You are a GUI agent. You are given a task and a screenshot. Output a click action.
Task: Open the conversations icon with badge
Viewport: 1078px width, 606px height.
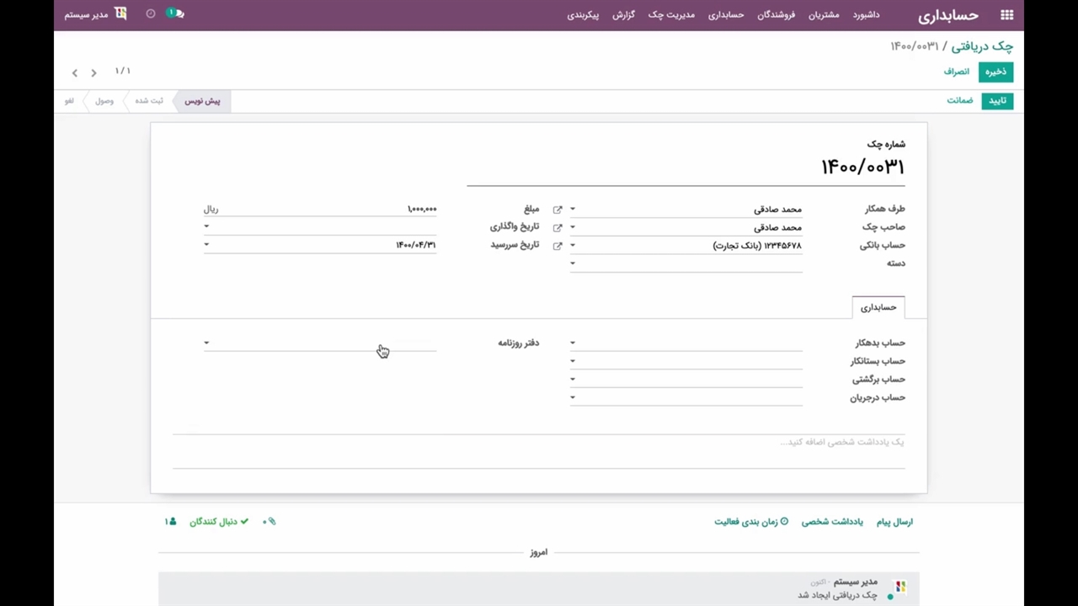[175, 13]
